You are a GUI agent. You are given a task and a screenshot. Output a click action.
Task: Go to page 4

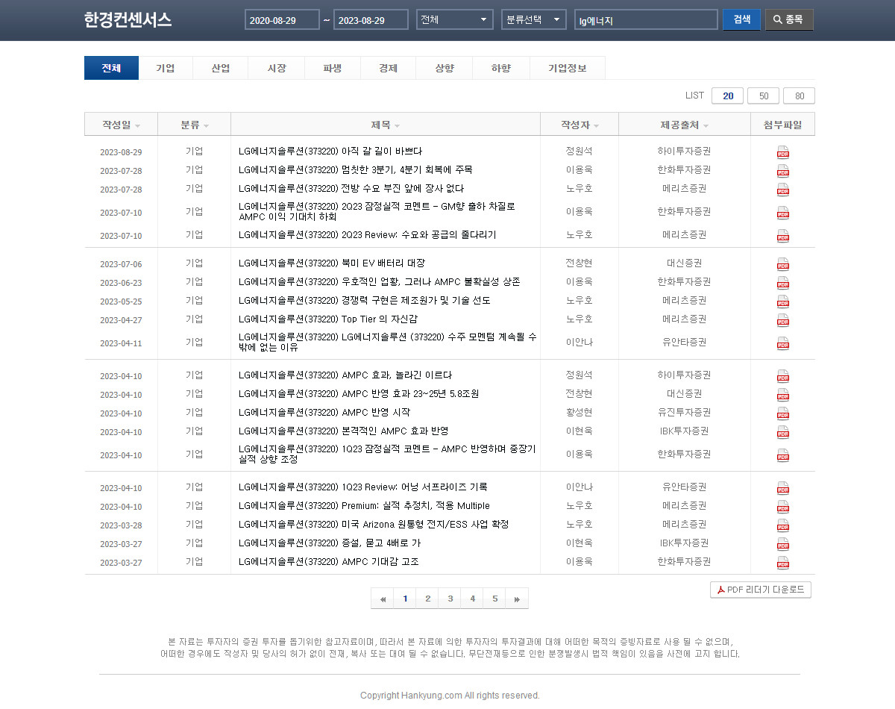point(472,599)
